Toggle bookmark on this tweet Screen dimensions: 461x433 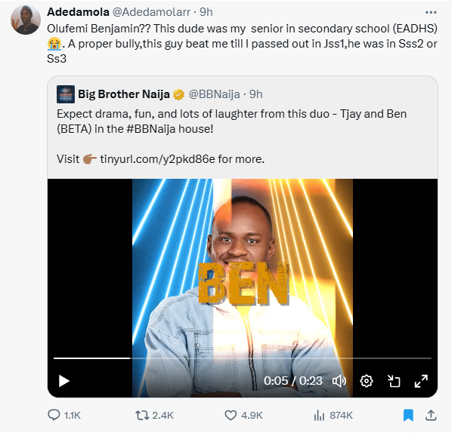pyautogui.click(x=408, y=415)
